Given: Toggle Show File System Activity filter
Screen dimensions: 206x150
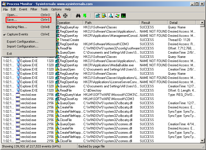Looking at the screenshot, I should (x=104, y=16).
